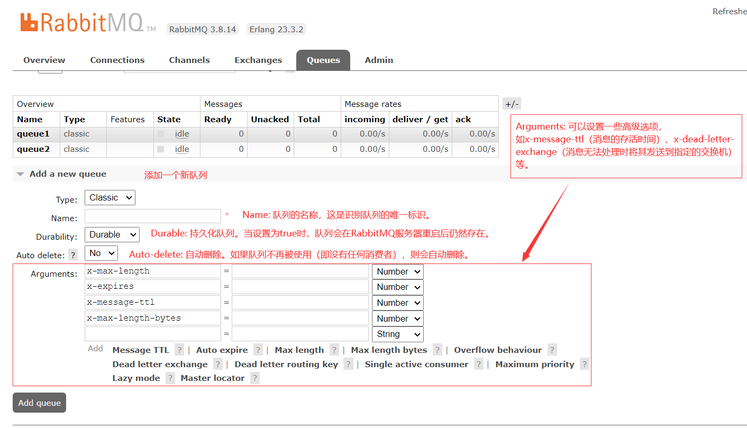Open String type dropdown of empty argument
This screenshot has width=747, height=428.
[x=398, y=334]
